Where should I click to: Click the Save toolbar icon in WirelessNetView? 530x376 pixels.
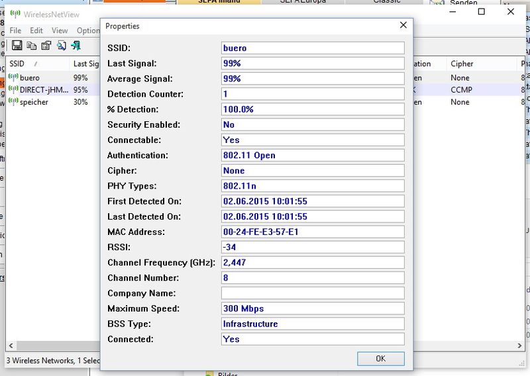[x=17, y=45]
